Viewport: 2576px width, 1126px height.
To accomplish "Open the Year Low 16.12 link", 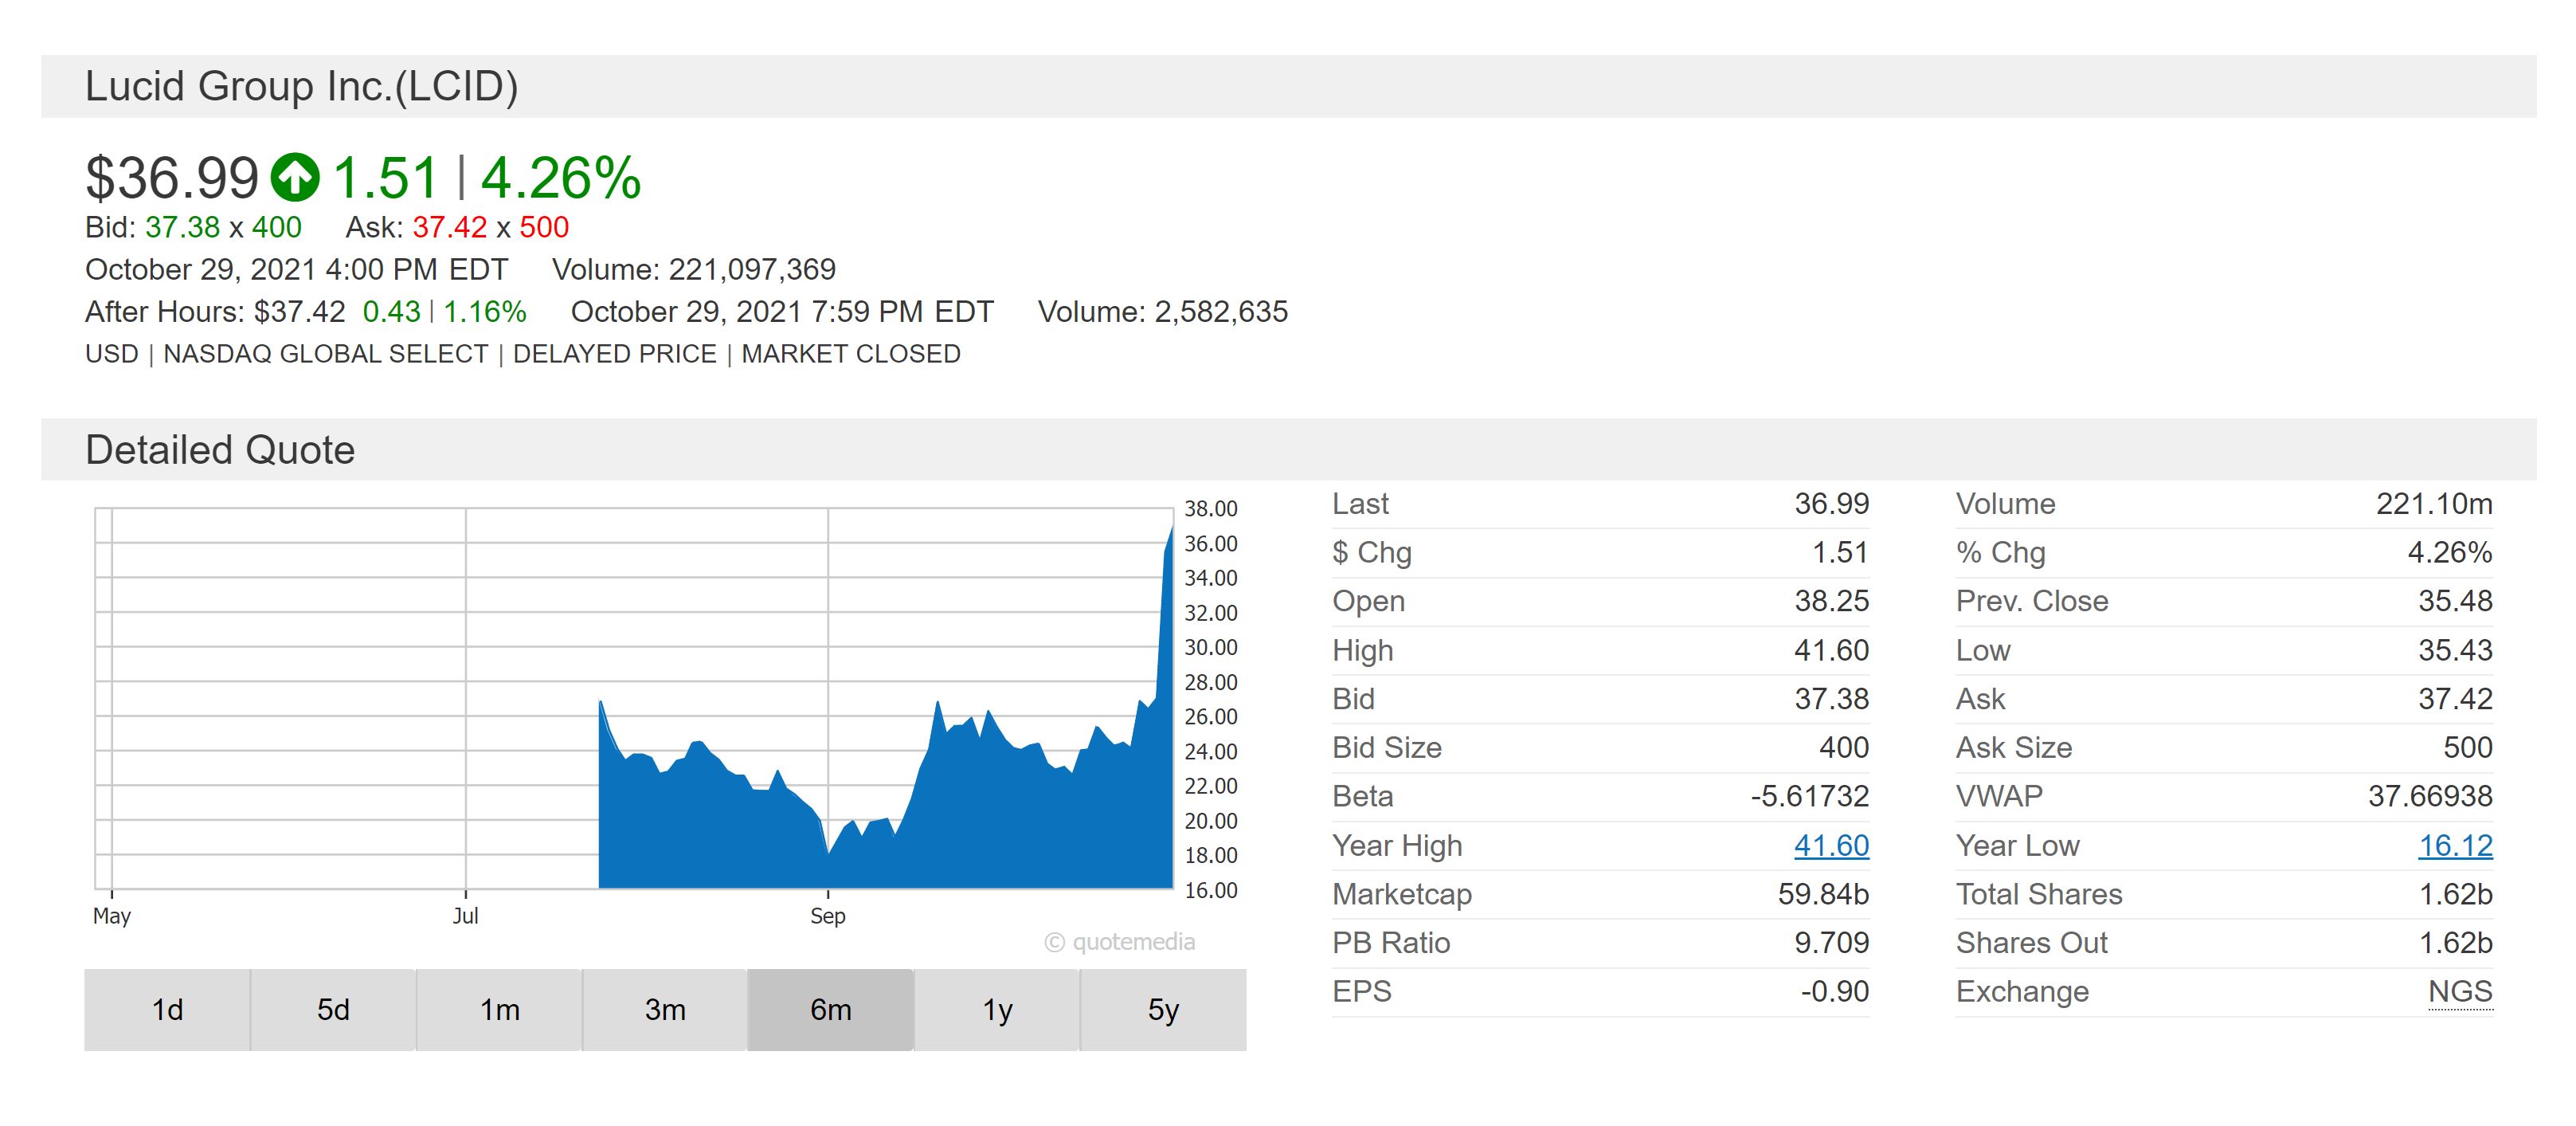I will pos(2455,846).
